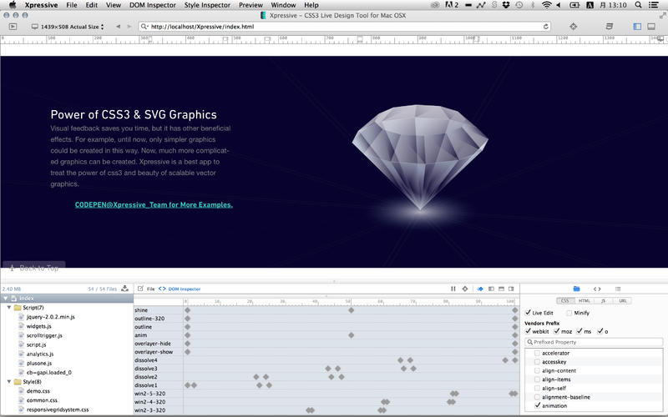This screenshot has height=417, width=668.
Task: Select analytics.js in the file tree
Action: [40, 354]
